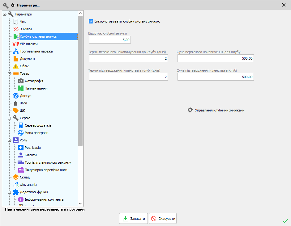Click the Відсоток клубної знижки field
The image size is (291, 226).
(x=110, y=40)
